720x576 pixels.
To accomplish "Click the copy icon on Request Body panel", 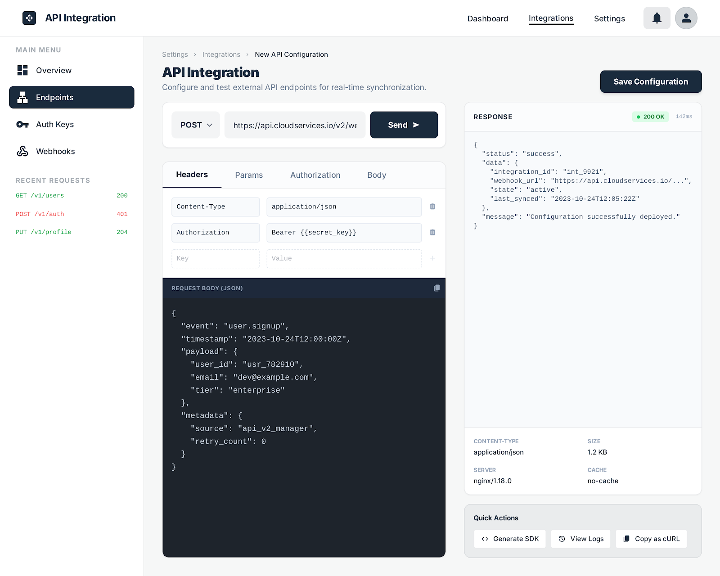I will tap(436, 288).
